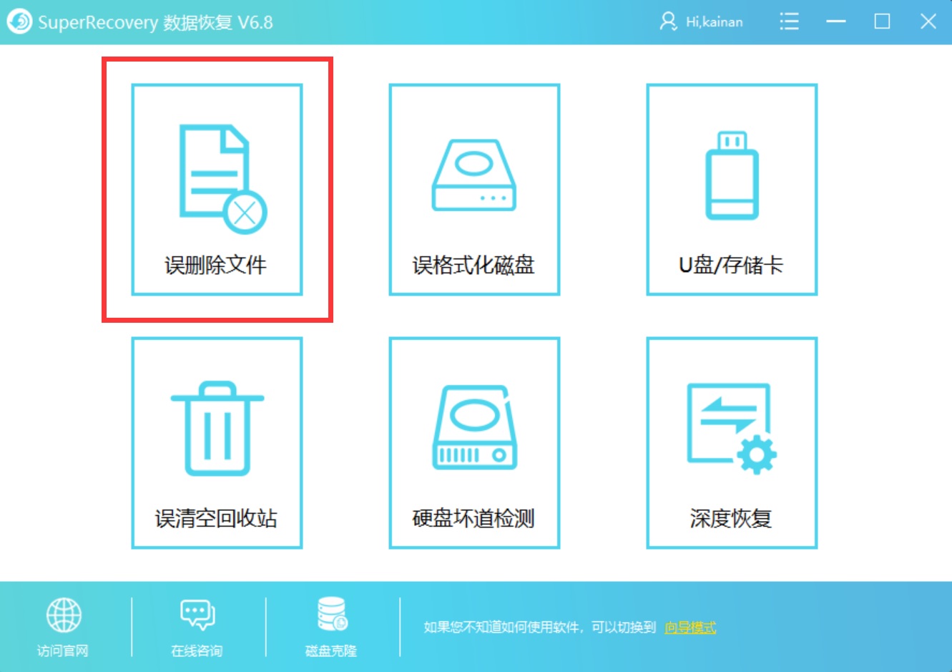Screen dimensions: 952x672
Task: Open the 误清空回收站 recycle bin tile
Action: (x=217, y=443)
